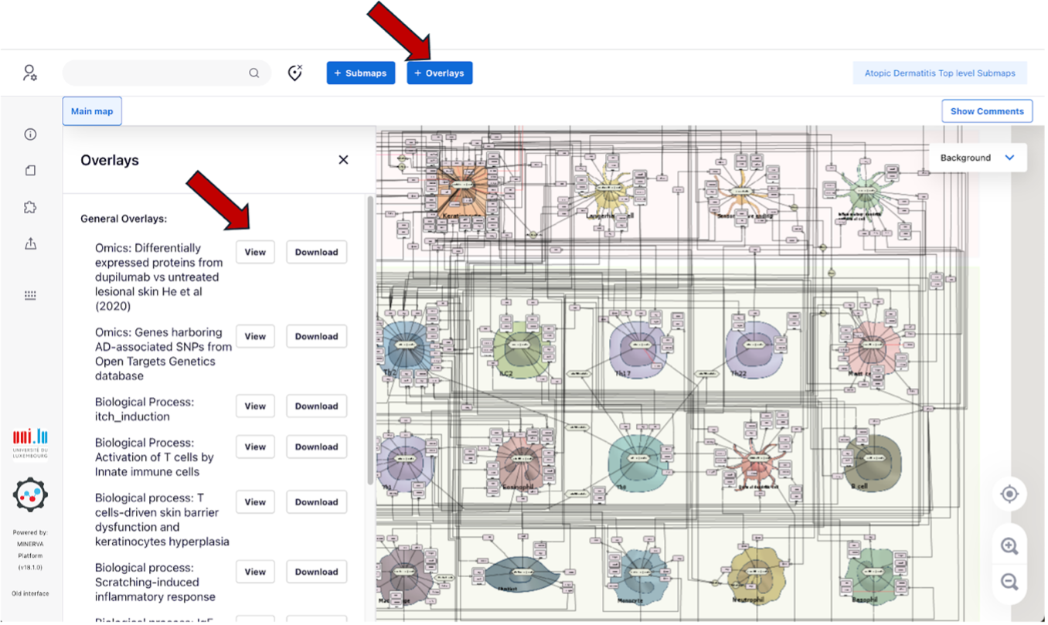The image size is (1048, 625).
Task: Open the Overlays panel button
Action: coord(439,73)
